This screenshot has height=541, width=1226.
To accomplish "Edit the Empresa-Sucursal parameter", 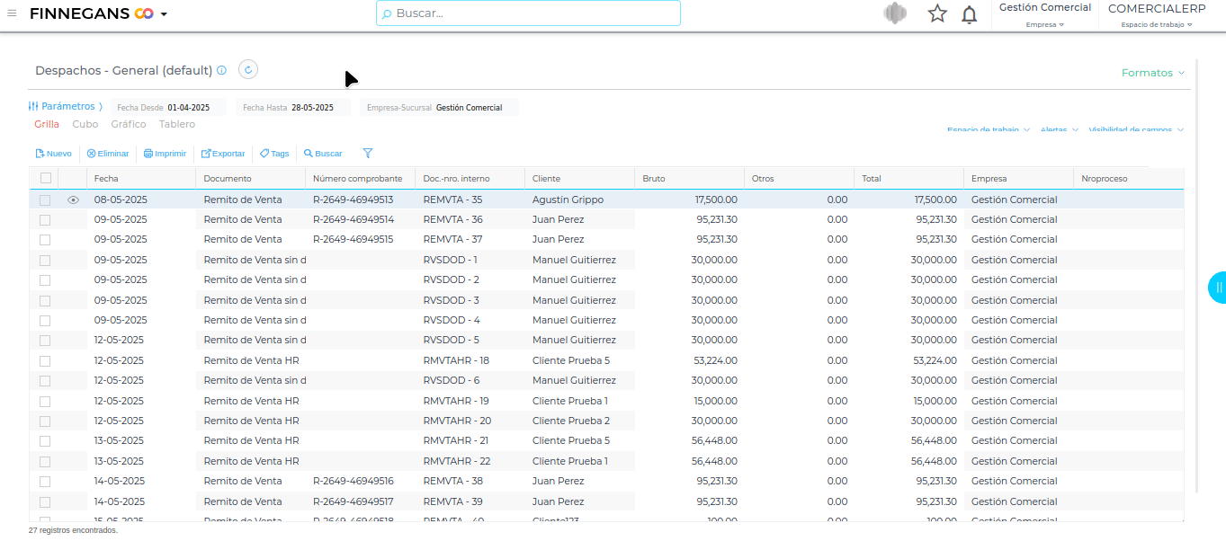I will pyautogui.click(x=441, y=108).
